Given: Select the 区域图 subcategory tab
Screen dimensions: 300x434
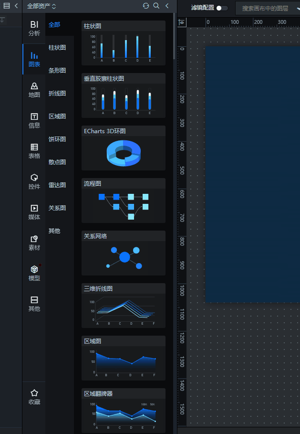Looking at the screenshot, I should 57,116.
